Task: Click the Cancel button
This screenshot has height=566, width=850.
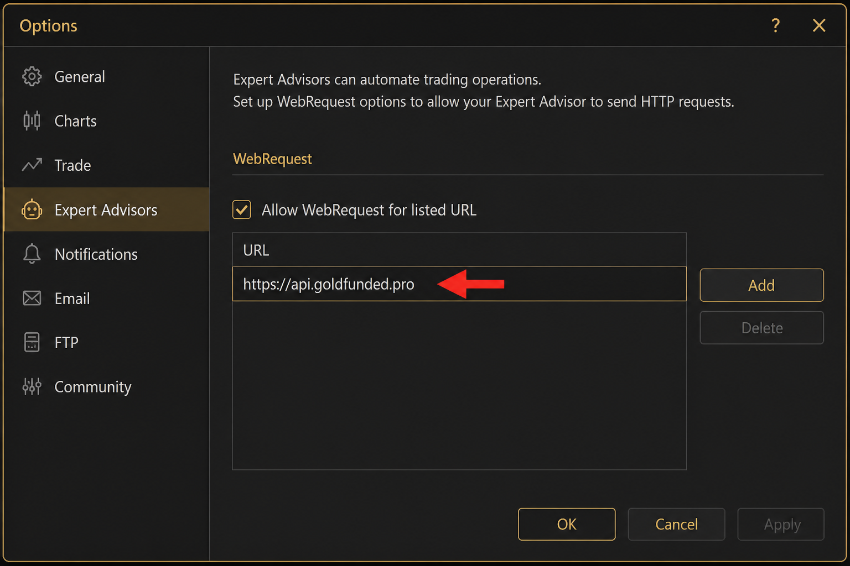Action: 676,524
